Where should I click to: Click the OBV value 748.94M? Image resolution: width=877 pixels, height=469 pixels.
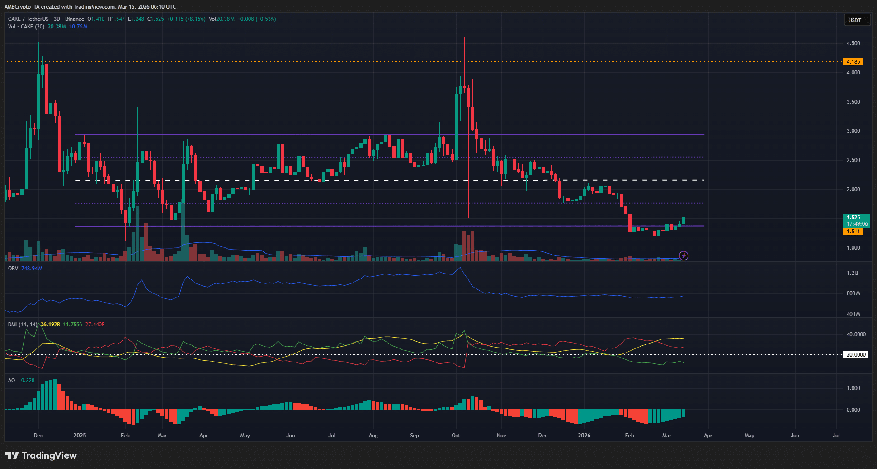click(x=32, y=269)
